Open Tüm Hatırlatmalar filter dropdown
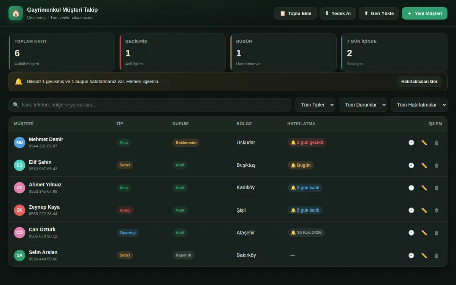Viewport: 456px width, 285px height. (x=419, y=105)
